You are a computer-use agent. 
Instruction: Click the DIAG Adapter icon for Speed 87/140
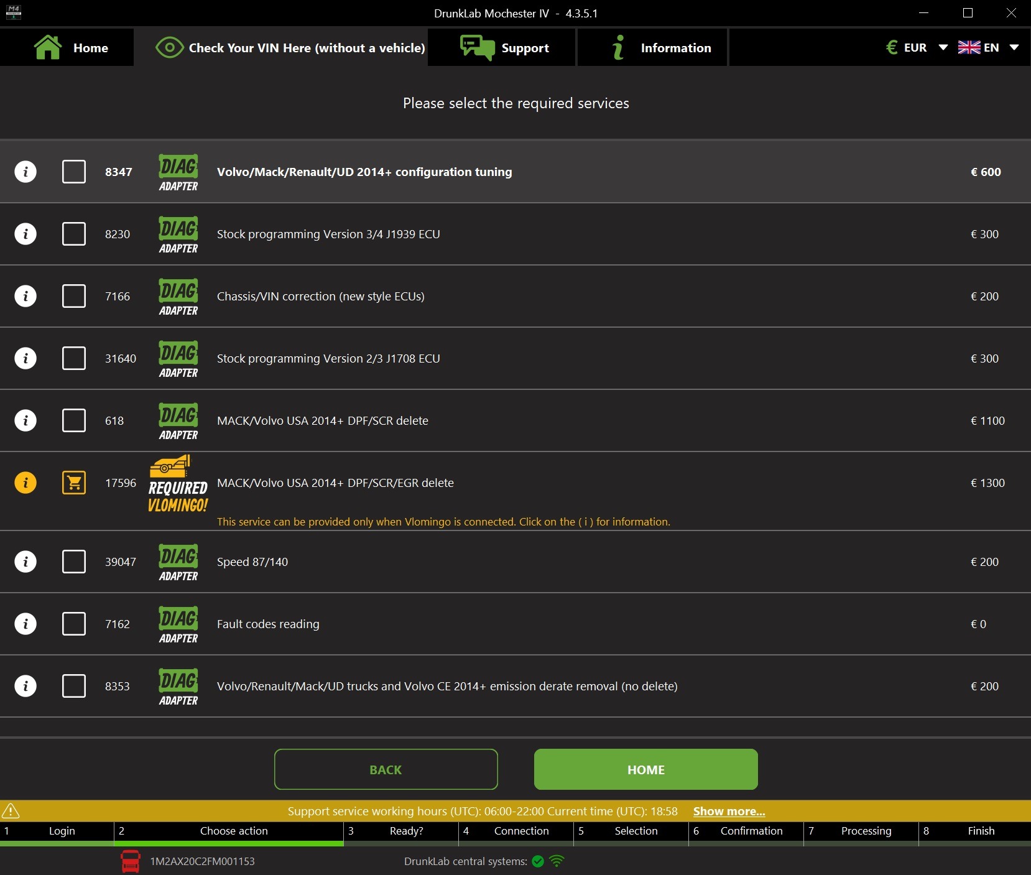(178, 562)
